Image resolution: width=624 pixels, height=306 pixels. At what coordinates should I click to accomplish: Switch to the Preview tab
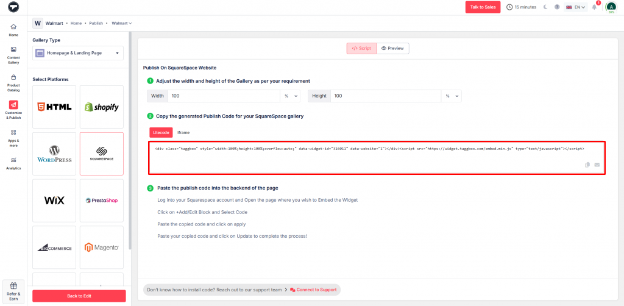pyautogui.click(x=392, y=48)
